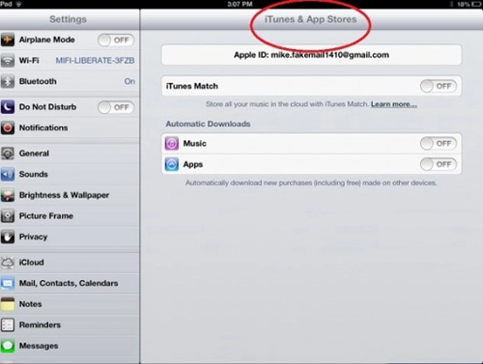Open Wi-Fi settings row
483x364 pixels.
coord(70,61)
